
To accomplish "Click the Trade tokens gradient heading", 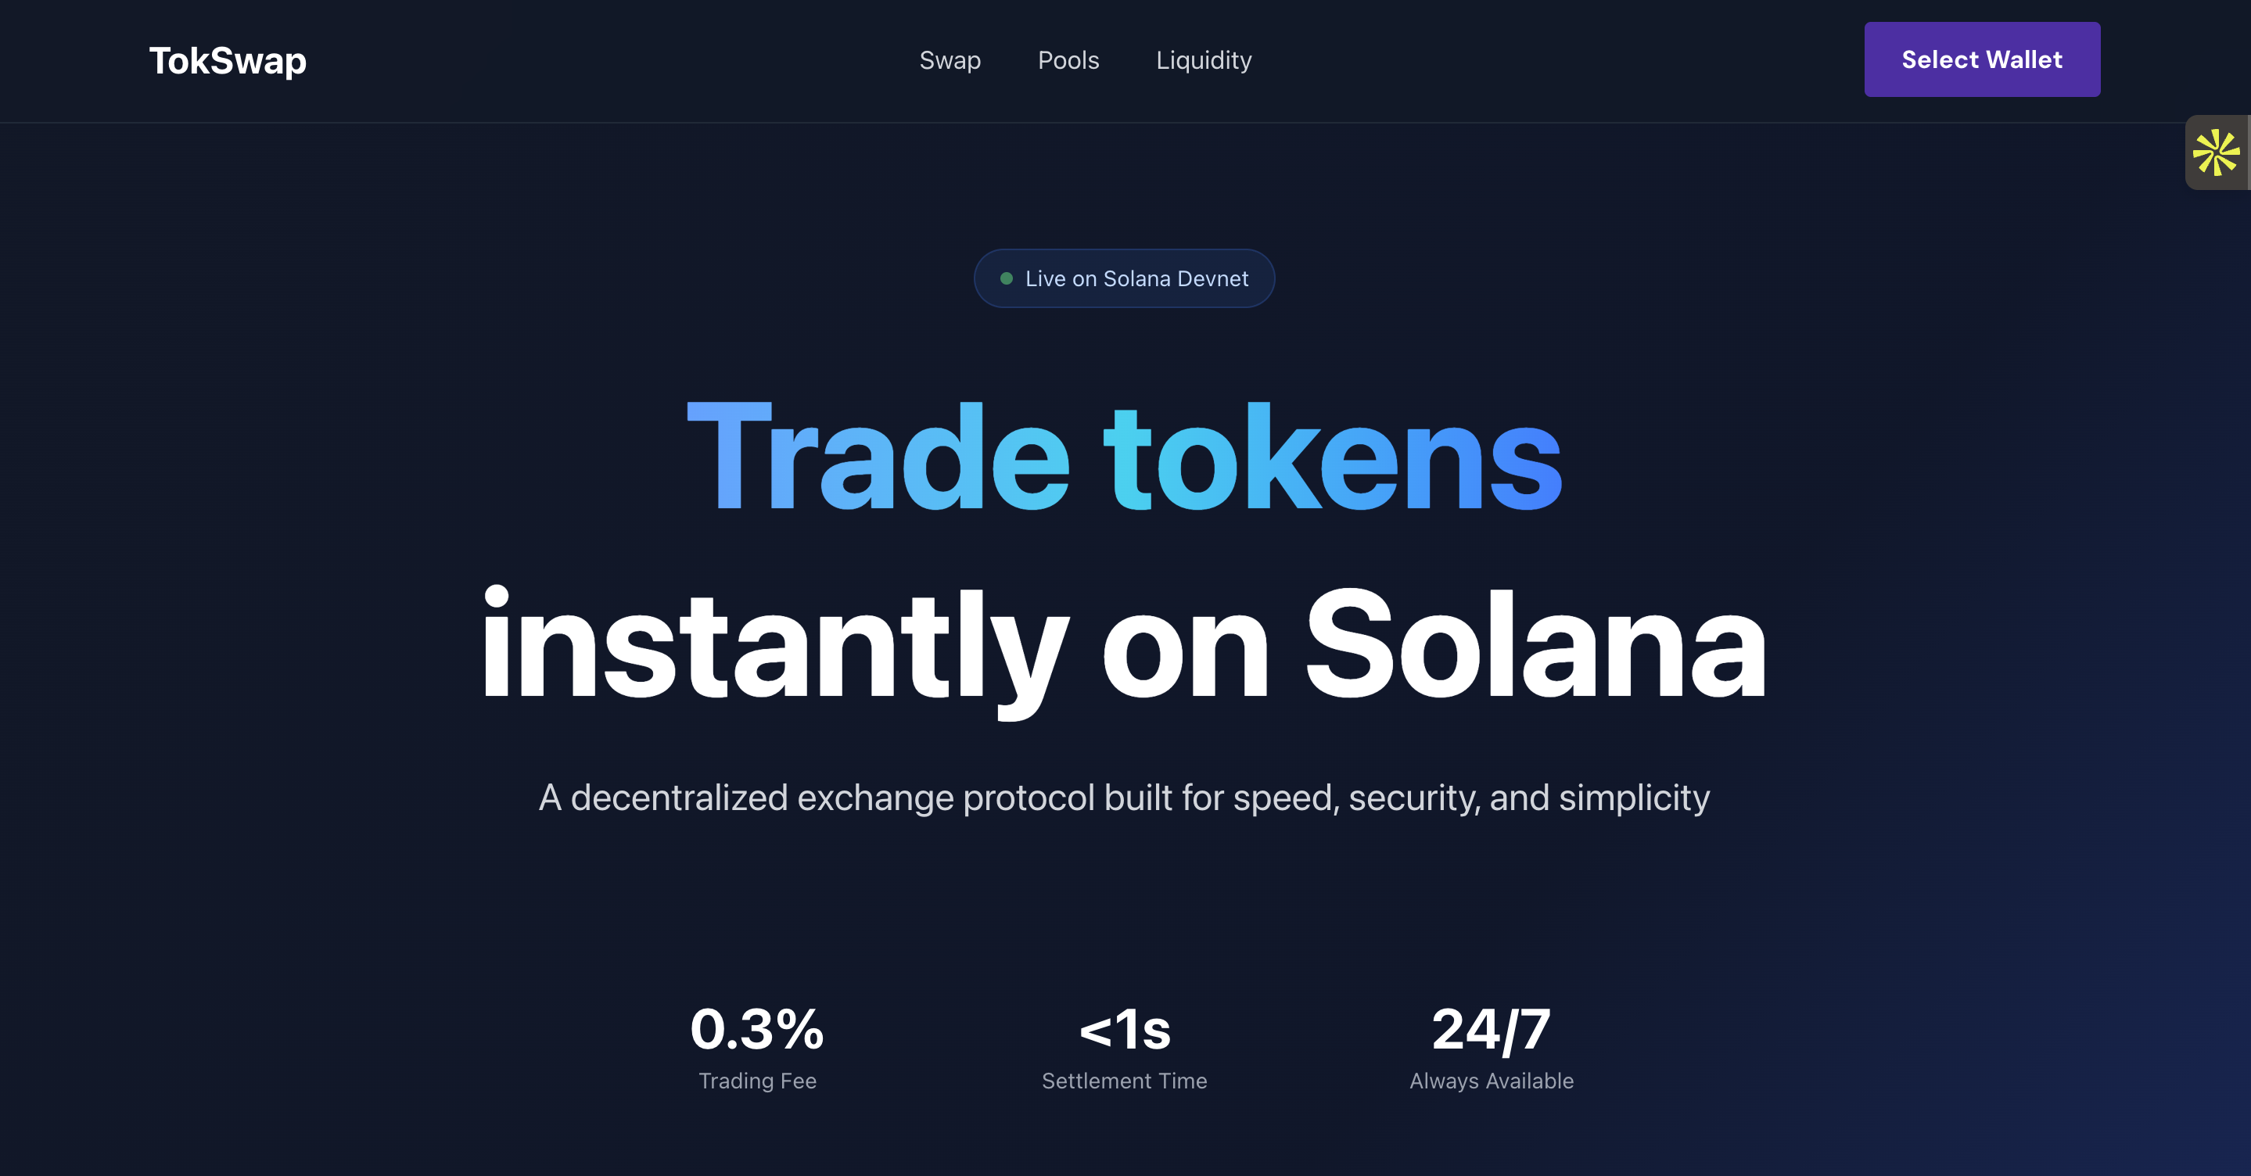I will pyautogui.click(x=1125, y=458).
